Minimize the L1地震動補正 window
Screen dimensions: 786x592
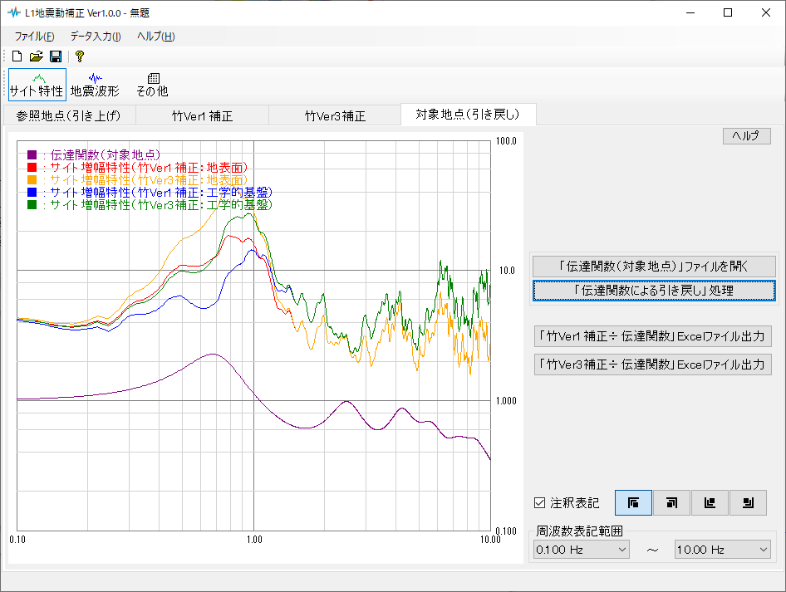690,12
